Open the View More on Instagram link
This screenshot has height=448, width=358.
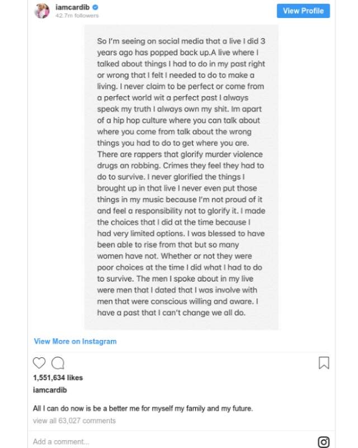[x=75, y=341]
